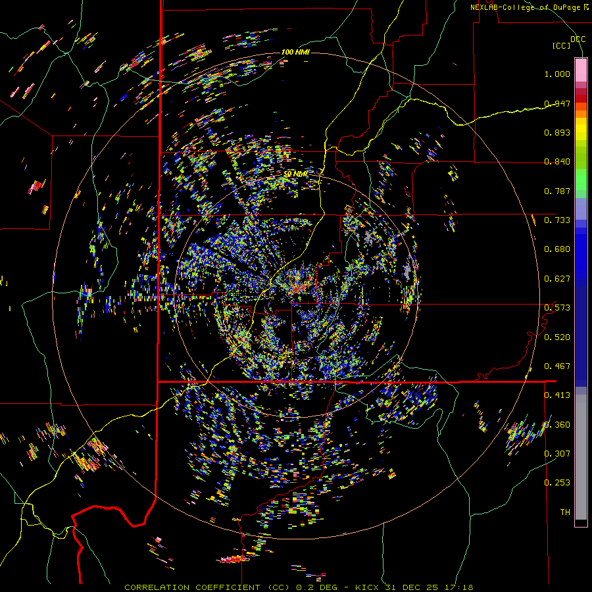Image resolution: width=592 pixels, height=592 pixels.
Task: Click the TH label near the scale bottom
Action: coord(565,512)
